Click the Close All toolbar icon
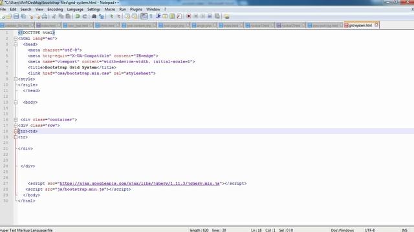 38,16
